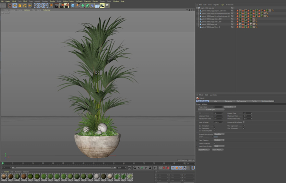Select the Live Selection arrow tool
Screen dimensions: 286x183
10,6
